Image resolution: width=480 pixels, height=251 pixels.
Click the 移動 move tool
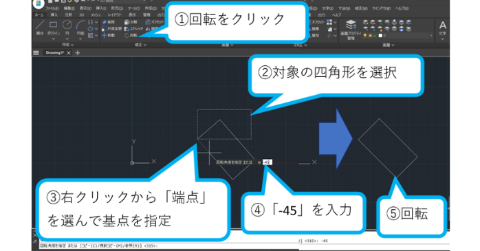pos(109,35)
